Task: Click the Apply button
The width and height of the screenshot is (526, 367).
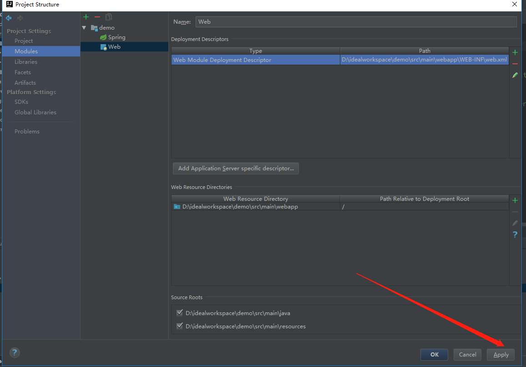Action: (501, 355)
